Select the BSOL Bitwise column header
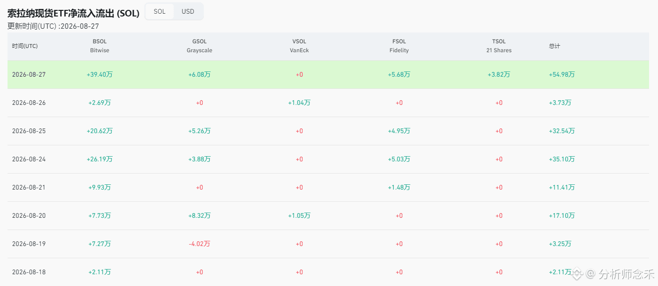Screen dimensions: 658x286 click(x=100, y=46)
